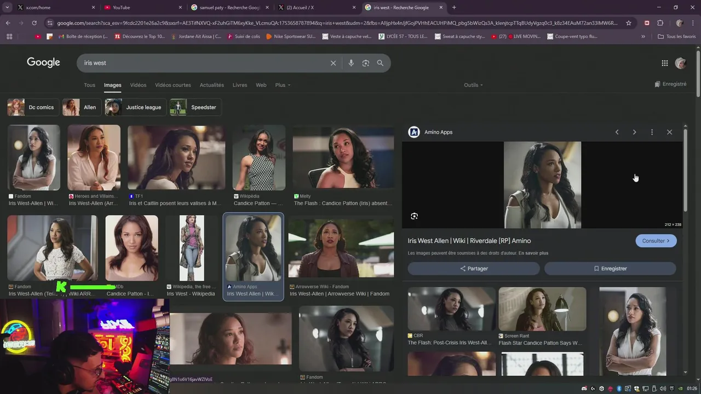Click the Google search by voice microphone icon

pyautogui.click(x=351, y=63)
